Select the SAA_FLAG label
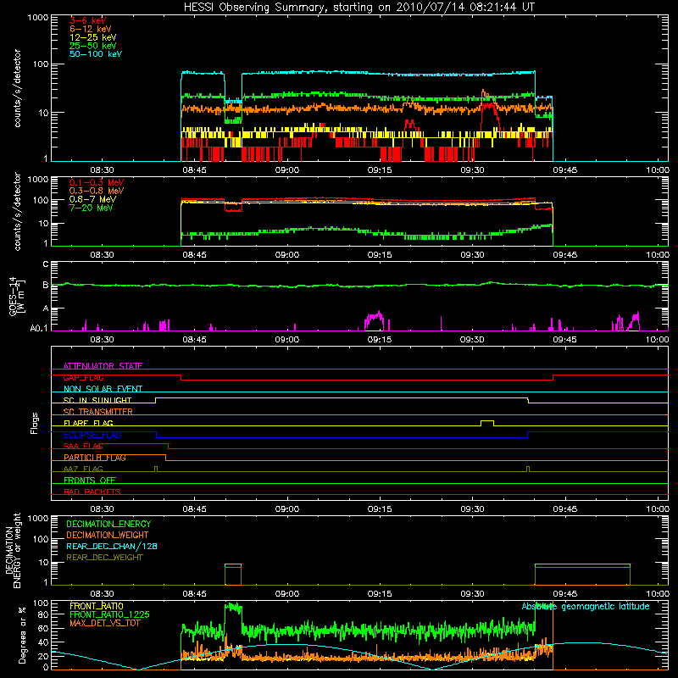Viewport: 678px width, 678px height. pos(83,446)
